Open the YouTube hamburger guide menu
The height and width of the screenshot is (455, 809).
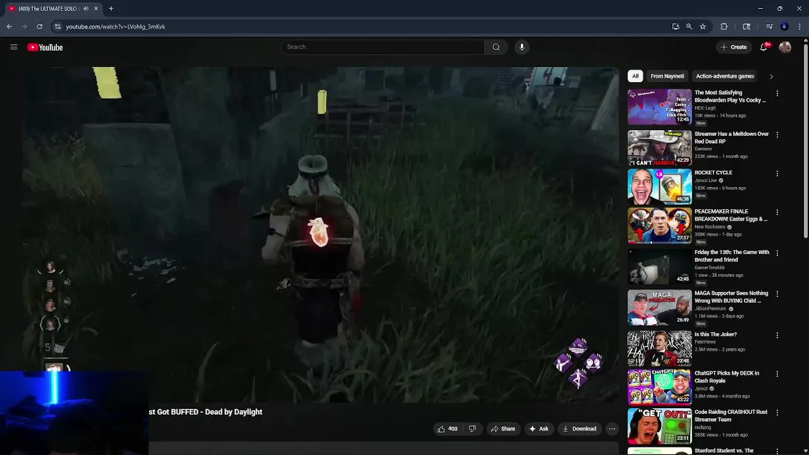pyautogui.click(x=13, y=47)
